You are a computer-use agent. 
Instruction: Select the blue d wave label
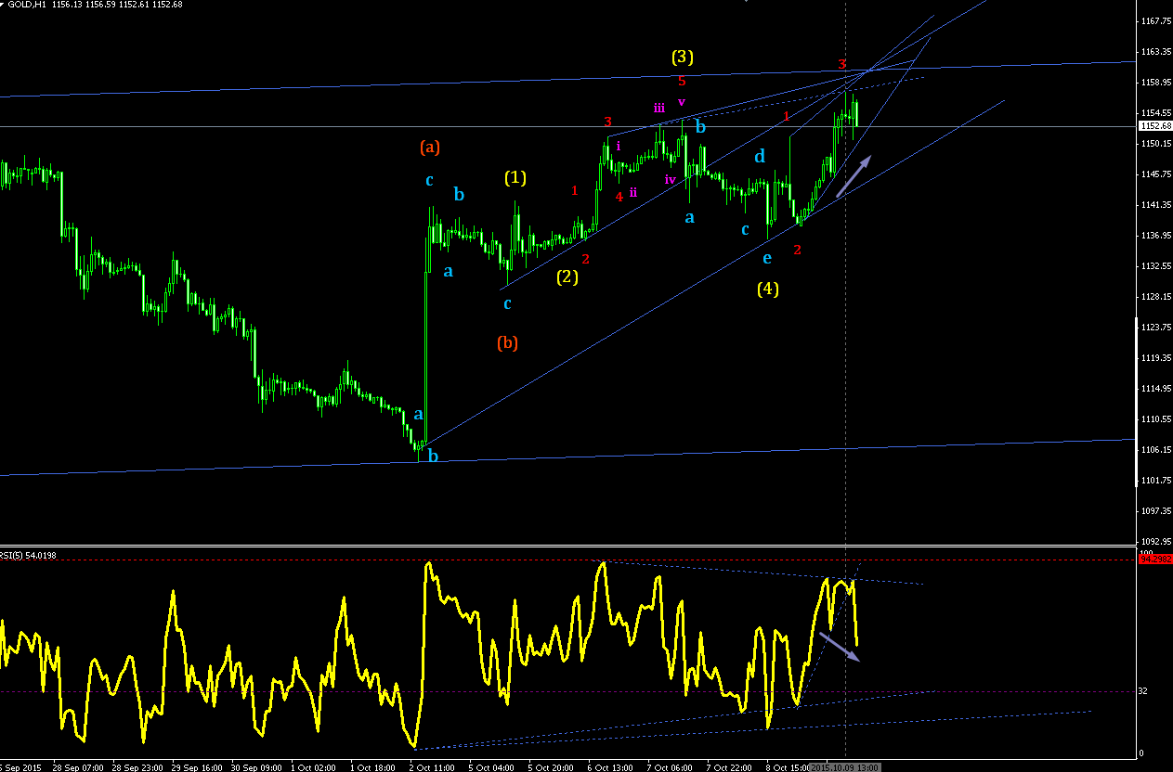[760, 156]
